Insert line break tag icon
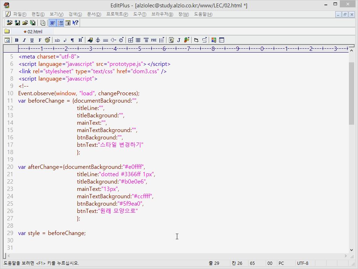 pyautogui.click(x=65, y=40)
